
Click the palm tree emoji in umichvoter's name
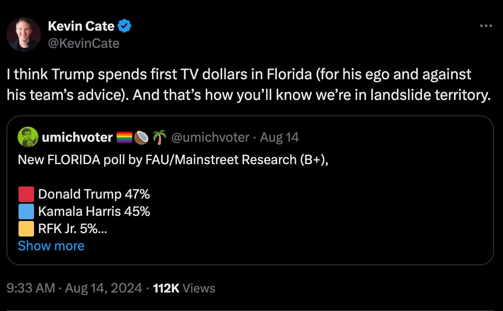(x=158, y=137)
